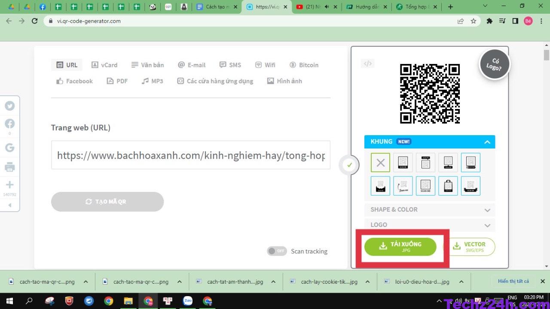Open the Chrome extensions puzzle icon
The image size is (550, 309).
(x=489, y=21)
